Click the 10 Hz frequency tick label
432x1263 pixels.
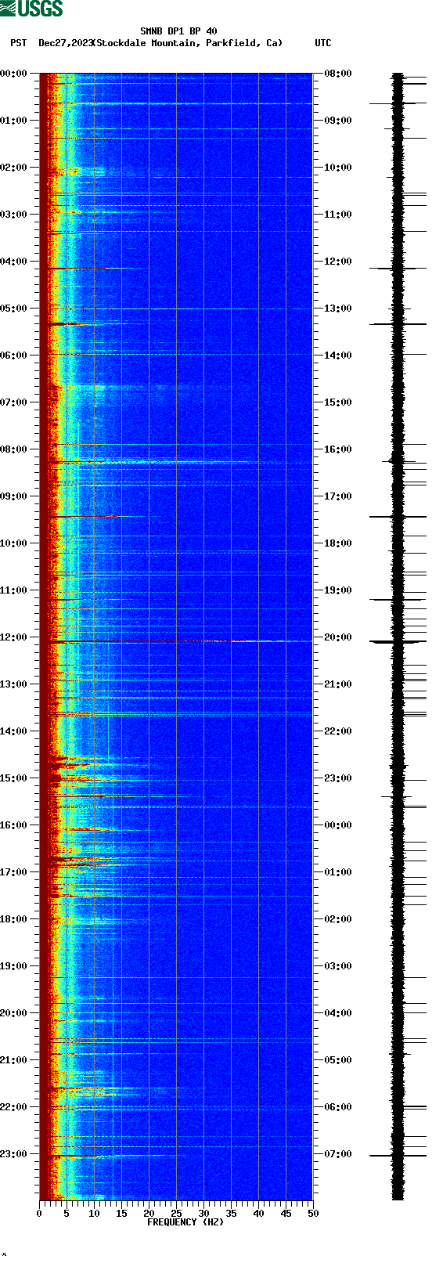click(94, 1214)
